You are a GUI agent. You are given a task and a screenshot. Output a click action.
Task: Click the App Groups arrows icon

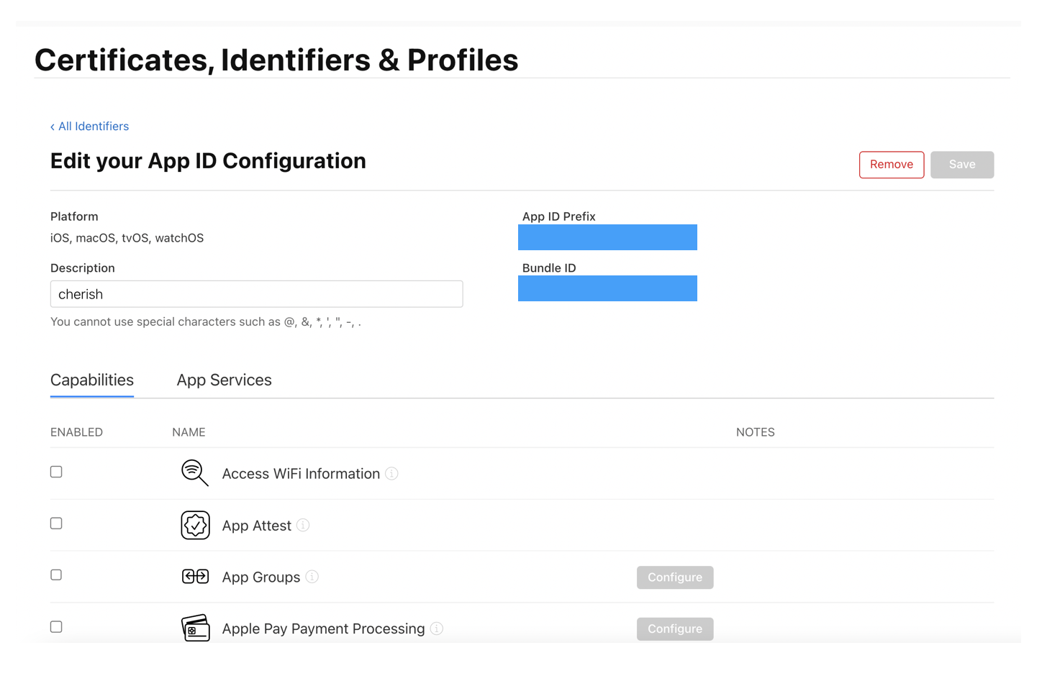click(x=195, y=577)
